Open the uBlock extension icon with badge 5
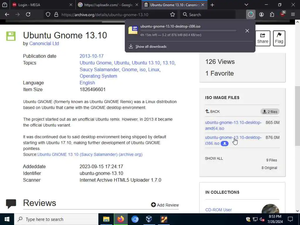The width and height of the screenshot is (300, 225). (x=283, y=14)
